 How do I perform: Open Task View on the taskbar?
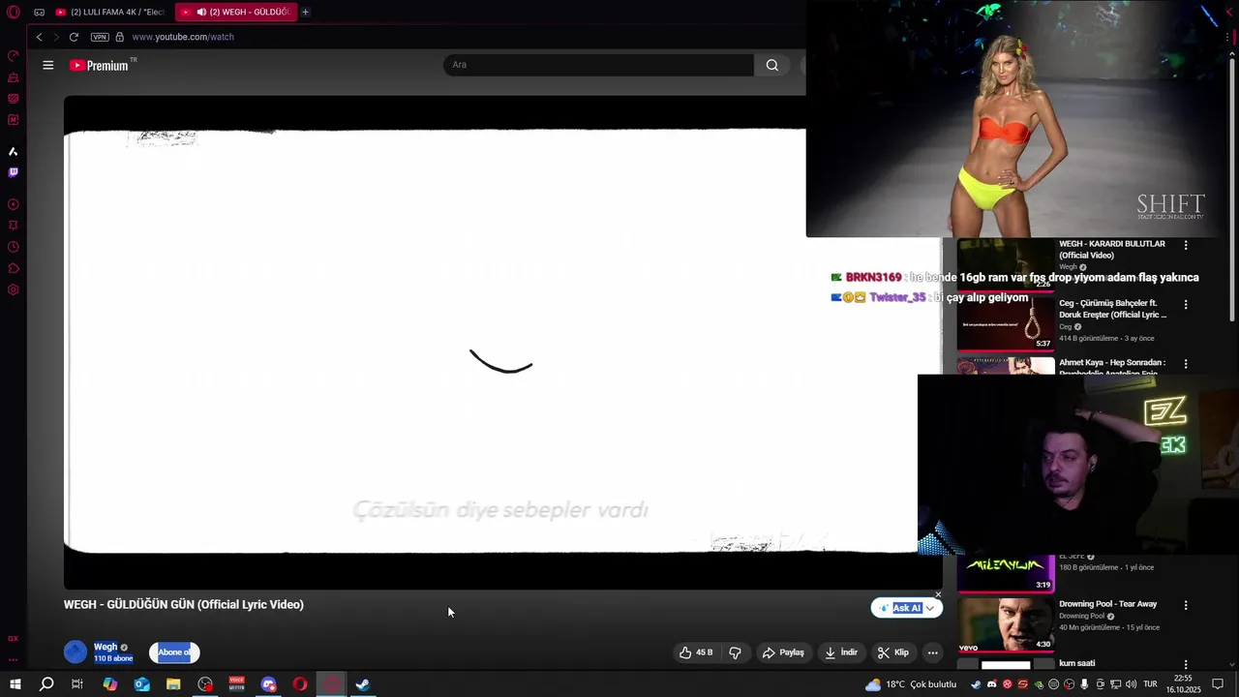[x=77, y=684]
